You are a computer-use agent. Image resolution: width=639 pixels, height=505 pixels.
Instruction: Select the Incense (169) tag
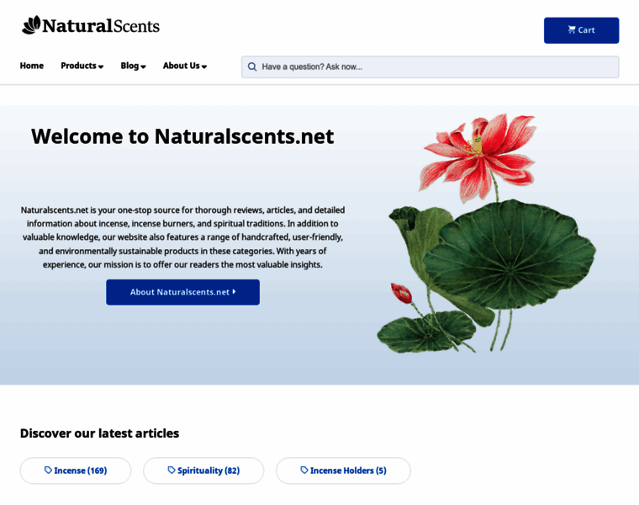point(76,470)
